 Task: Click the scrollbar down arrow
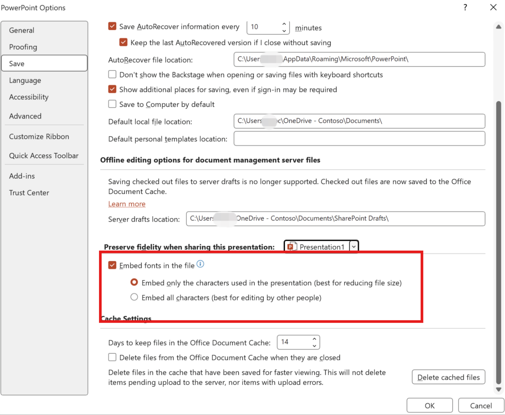click(498, 389)
